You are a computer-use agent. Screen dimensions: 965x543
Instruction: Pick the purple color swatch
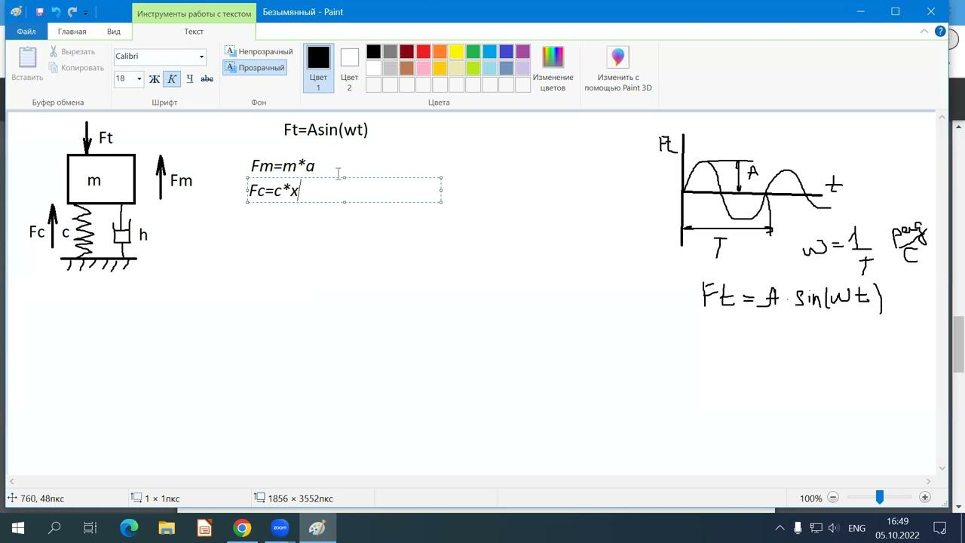[522, 51]
